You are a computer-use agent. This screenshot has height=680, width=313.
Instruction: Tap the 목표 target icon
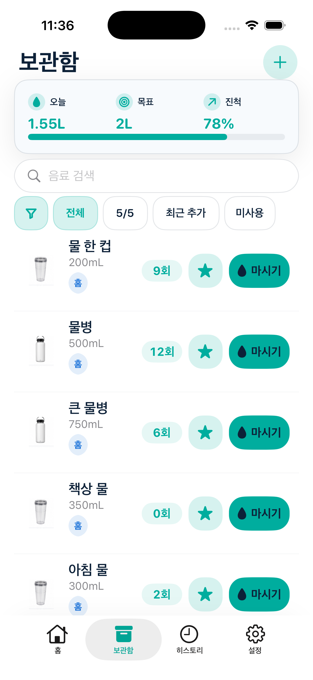click(x=124, y=102)
